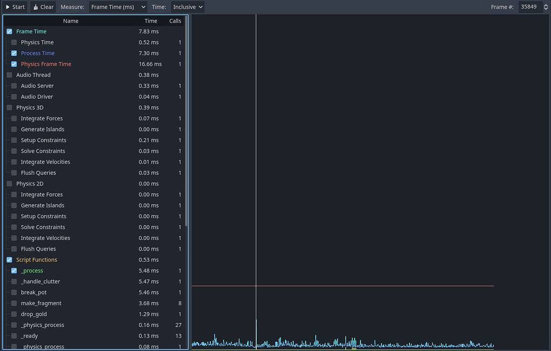Click the 7.30 ms time value
Viewport: 551px width, 351px height.
click(x=149, y=53)
